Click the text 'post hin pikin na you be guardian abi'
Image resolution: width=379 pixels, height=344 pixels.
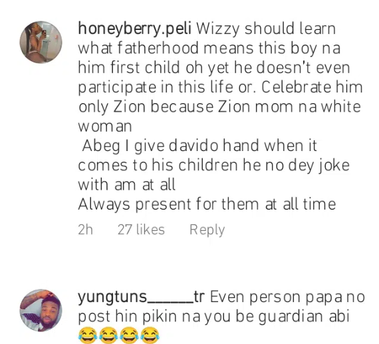tap(213, 317)
